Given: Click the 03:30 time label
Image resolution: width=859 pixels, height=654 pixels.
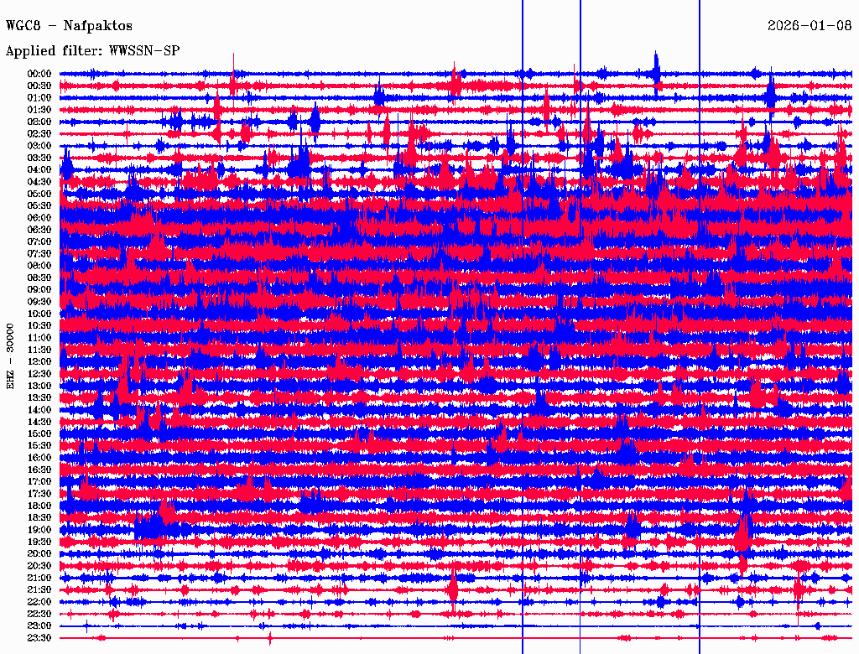Looking at the screenshot, I should click(39, 158).
